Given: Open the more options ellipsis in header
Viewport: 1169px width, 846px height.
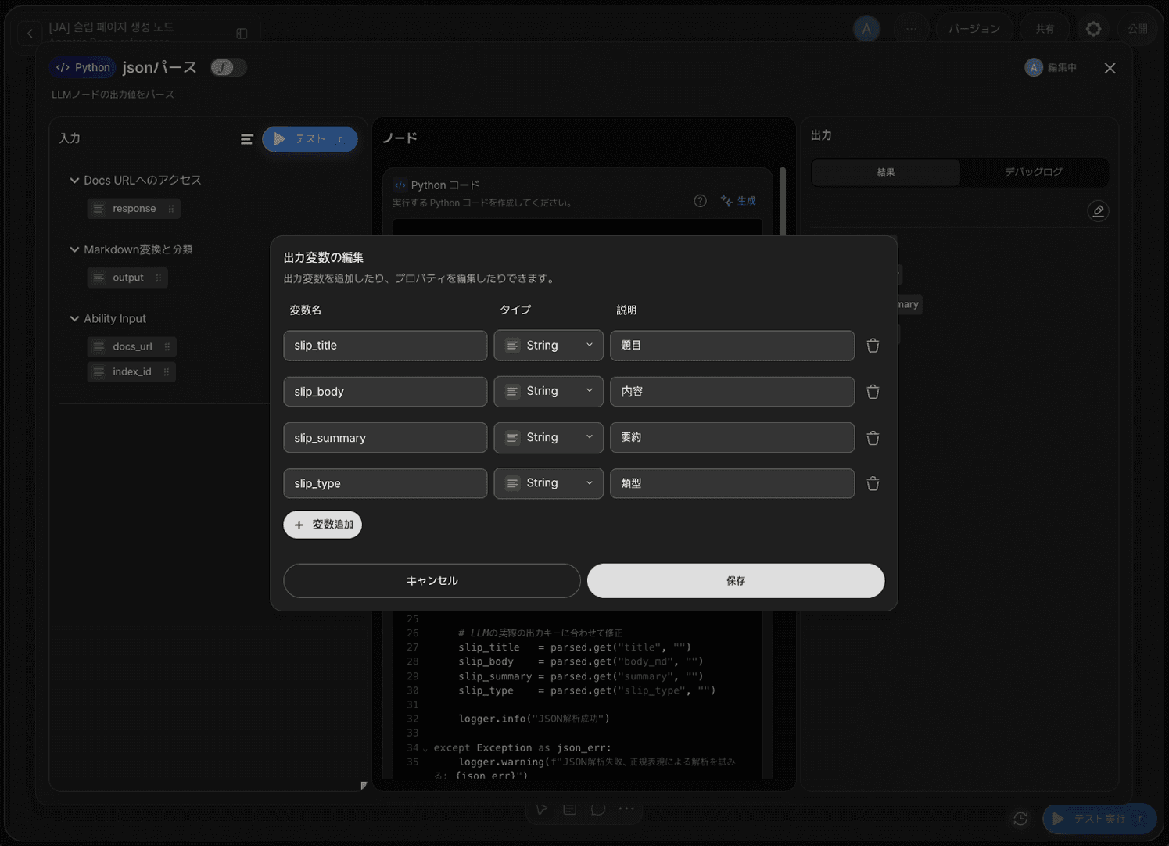Looking at the screenshot, I should [x=911, y=29].
